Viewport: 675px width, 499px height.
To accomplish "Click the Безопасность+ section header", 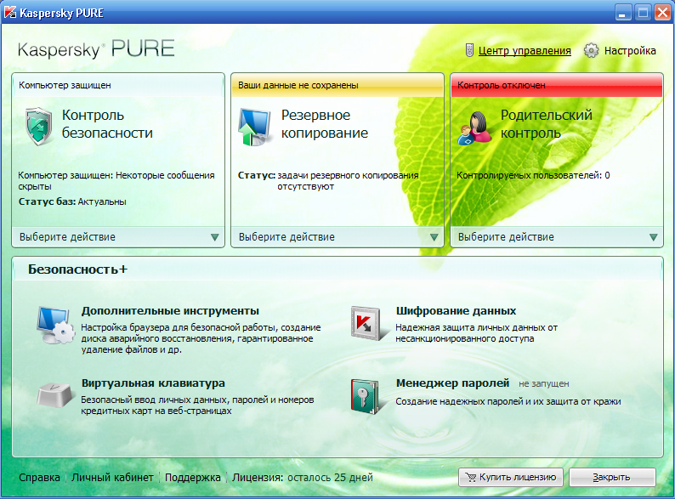I will (x=78, y=269).
